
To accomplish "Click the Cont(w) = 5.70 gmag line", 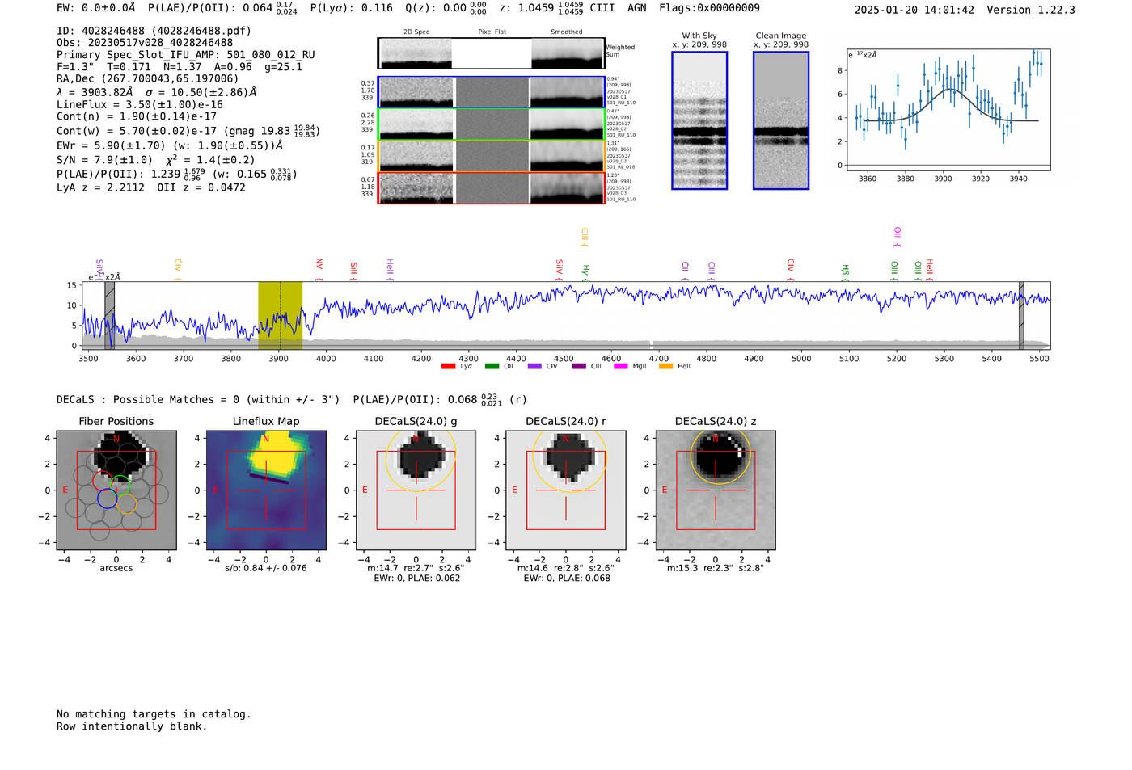I will click(188, 131).
